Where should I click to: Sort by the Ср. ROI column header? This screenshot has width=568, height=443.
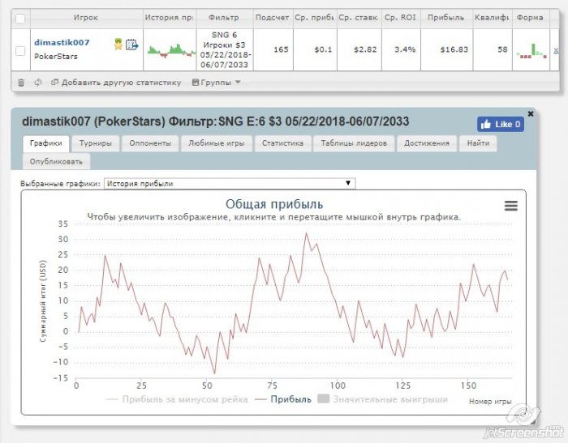coord(400,17)
